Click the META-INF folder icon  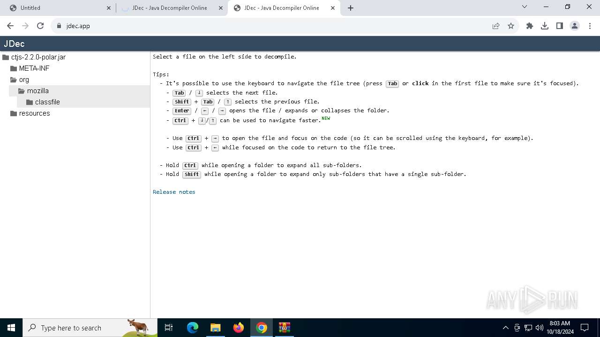pyautogui.click(x=14, y=68)
